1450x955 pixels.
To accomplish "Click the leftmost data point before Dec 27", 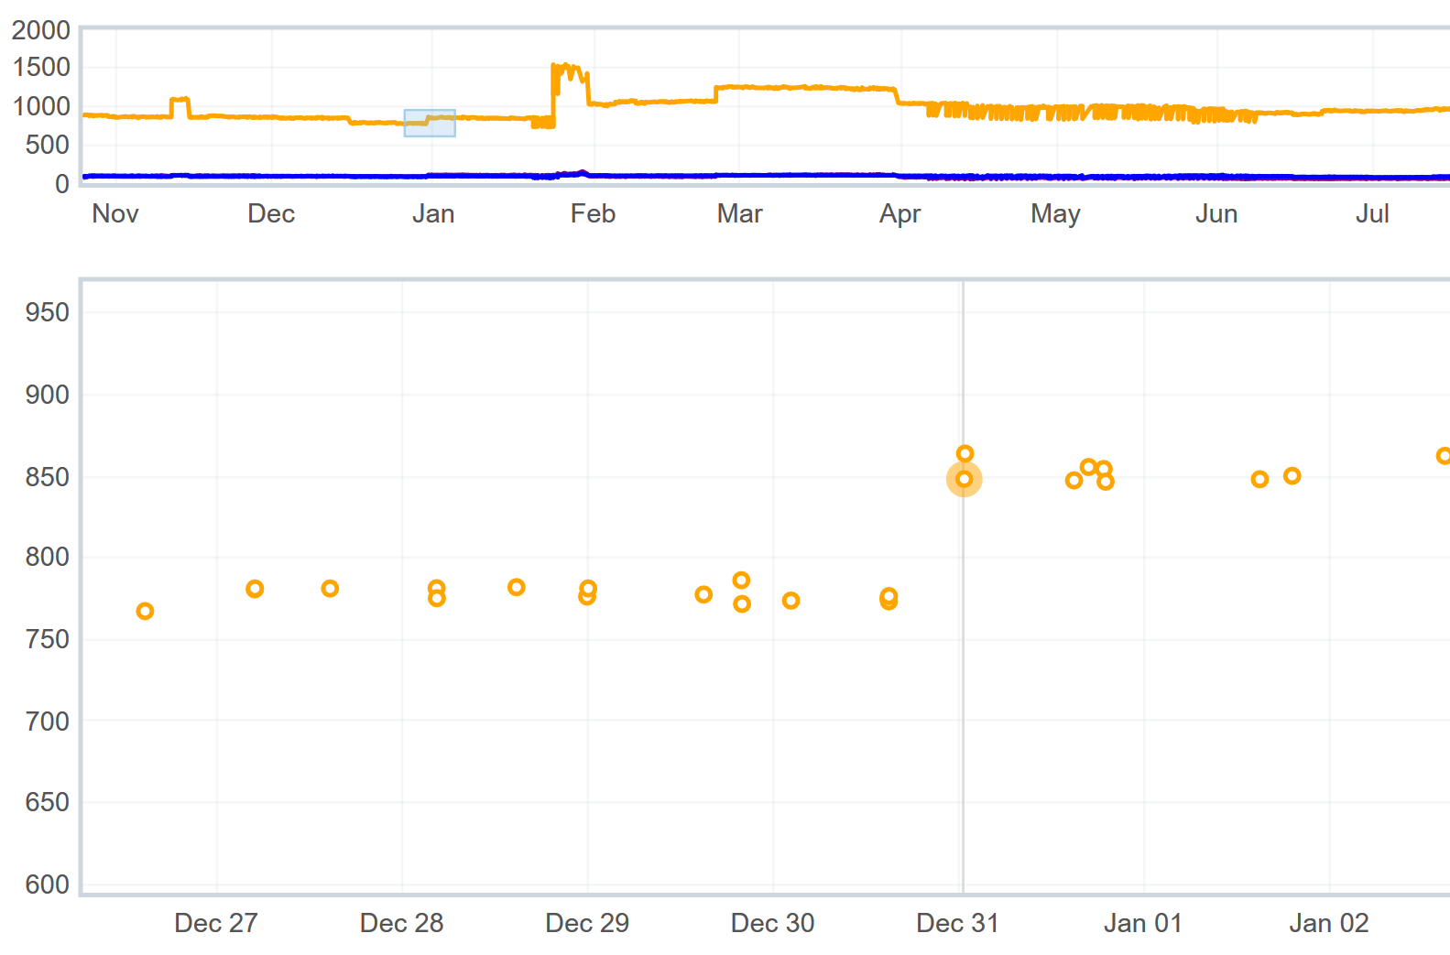I will tap(145, 611).
